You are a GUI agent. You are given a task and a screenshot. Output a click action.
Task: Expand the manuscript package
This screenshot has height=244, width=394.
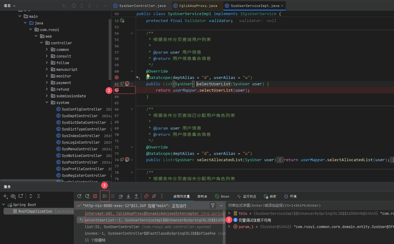[x=47, y=69]
